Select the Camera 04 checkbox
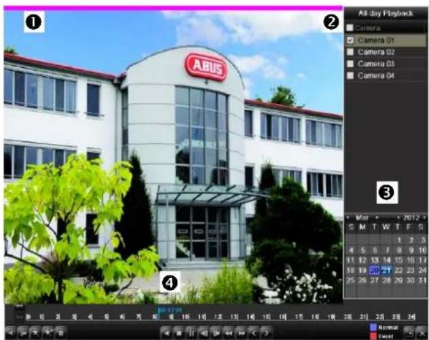 tap(350, 75)
